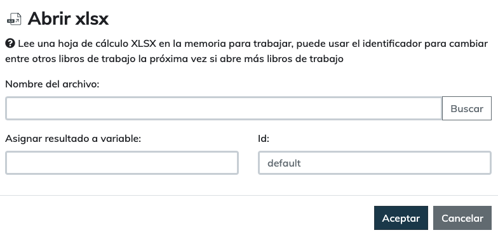The height and width of the screenshot is (235, 498).
Task: Click the word XLSX in the description
Action: (144, 43)
